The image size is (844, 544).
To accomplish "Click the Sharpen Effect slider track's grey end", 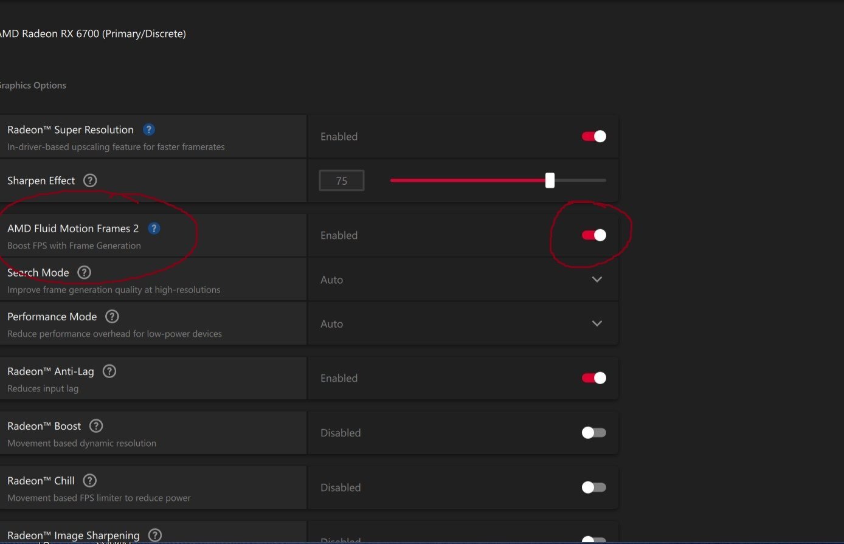I will tap(581, 181).
